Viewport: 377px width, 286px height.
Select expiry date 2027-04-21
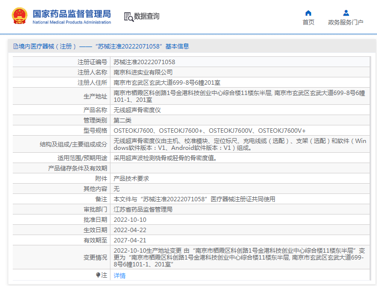pos(130,240)
